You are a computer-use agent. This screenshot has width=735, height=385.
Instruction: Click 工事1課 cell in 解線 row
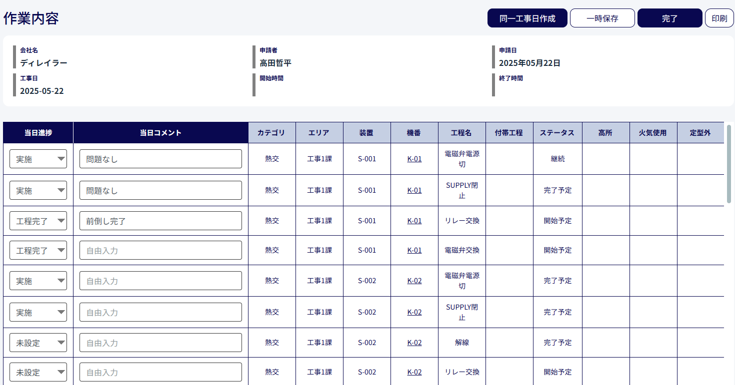click(x=319, y=343)
